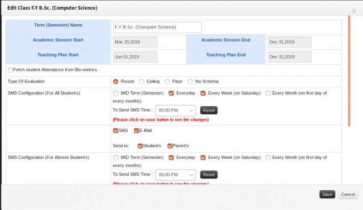This screenshot has width=363, height=210.
Task: Click the Type Of Evaluation label
Action: pos(26,82)
